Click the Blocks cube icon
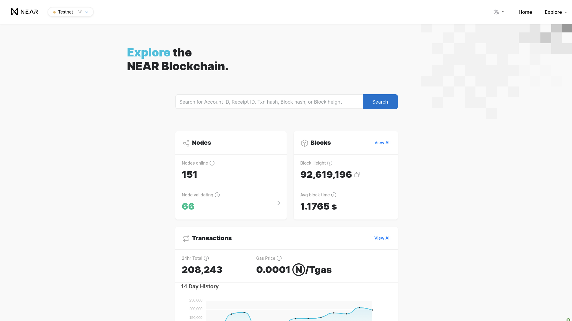This screenshot has width=572, height=321. [x=304, y=143]
